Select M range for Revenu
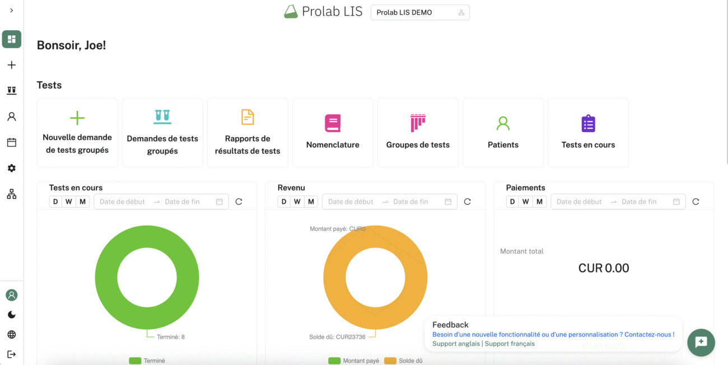The height and width of the screenshot is (365, 728). coord(311,202)
